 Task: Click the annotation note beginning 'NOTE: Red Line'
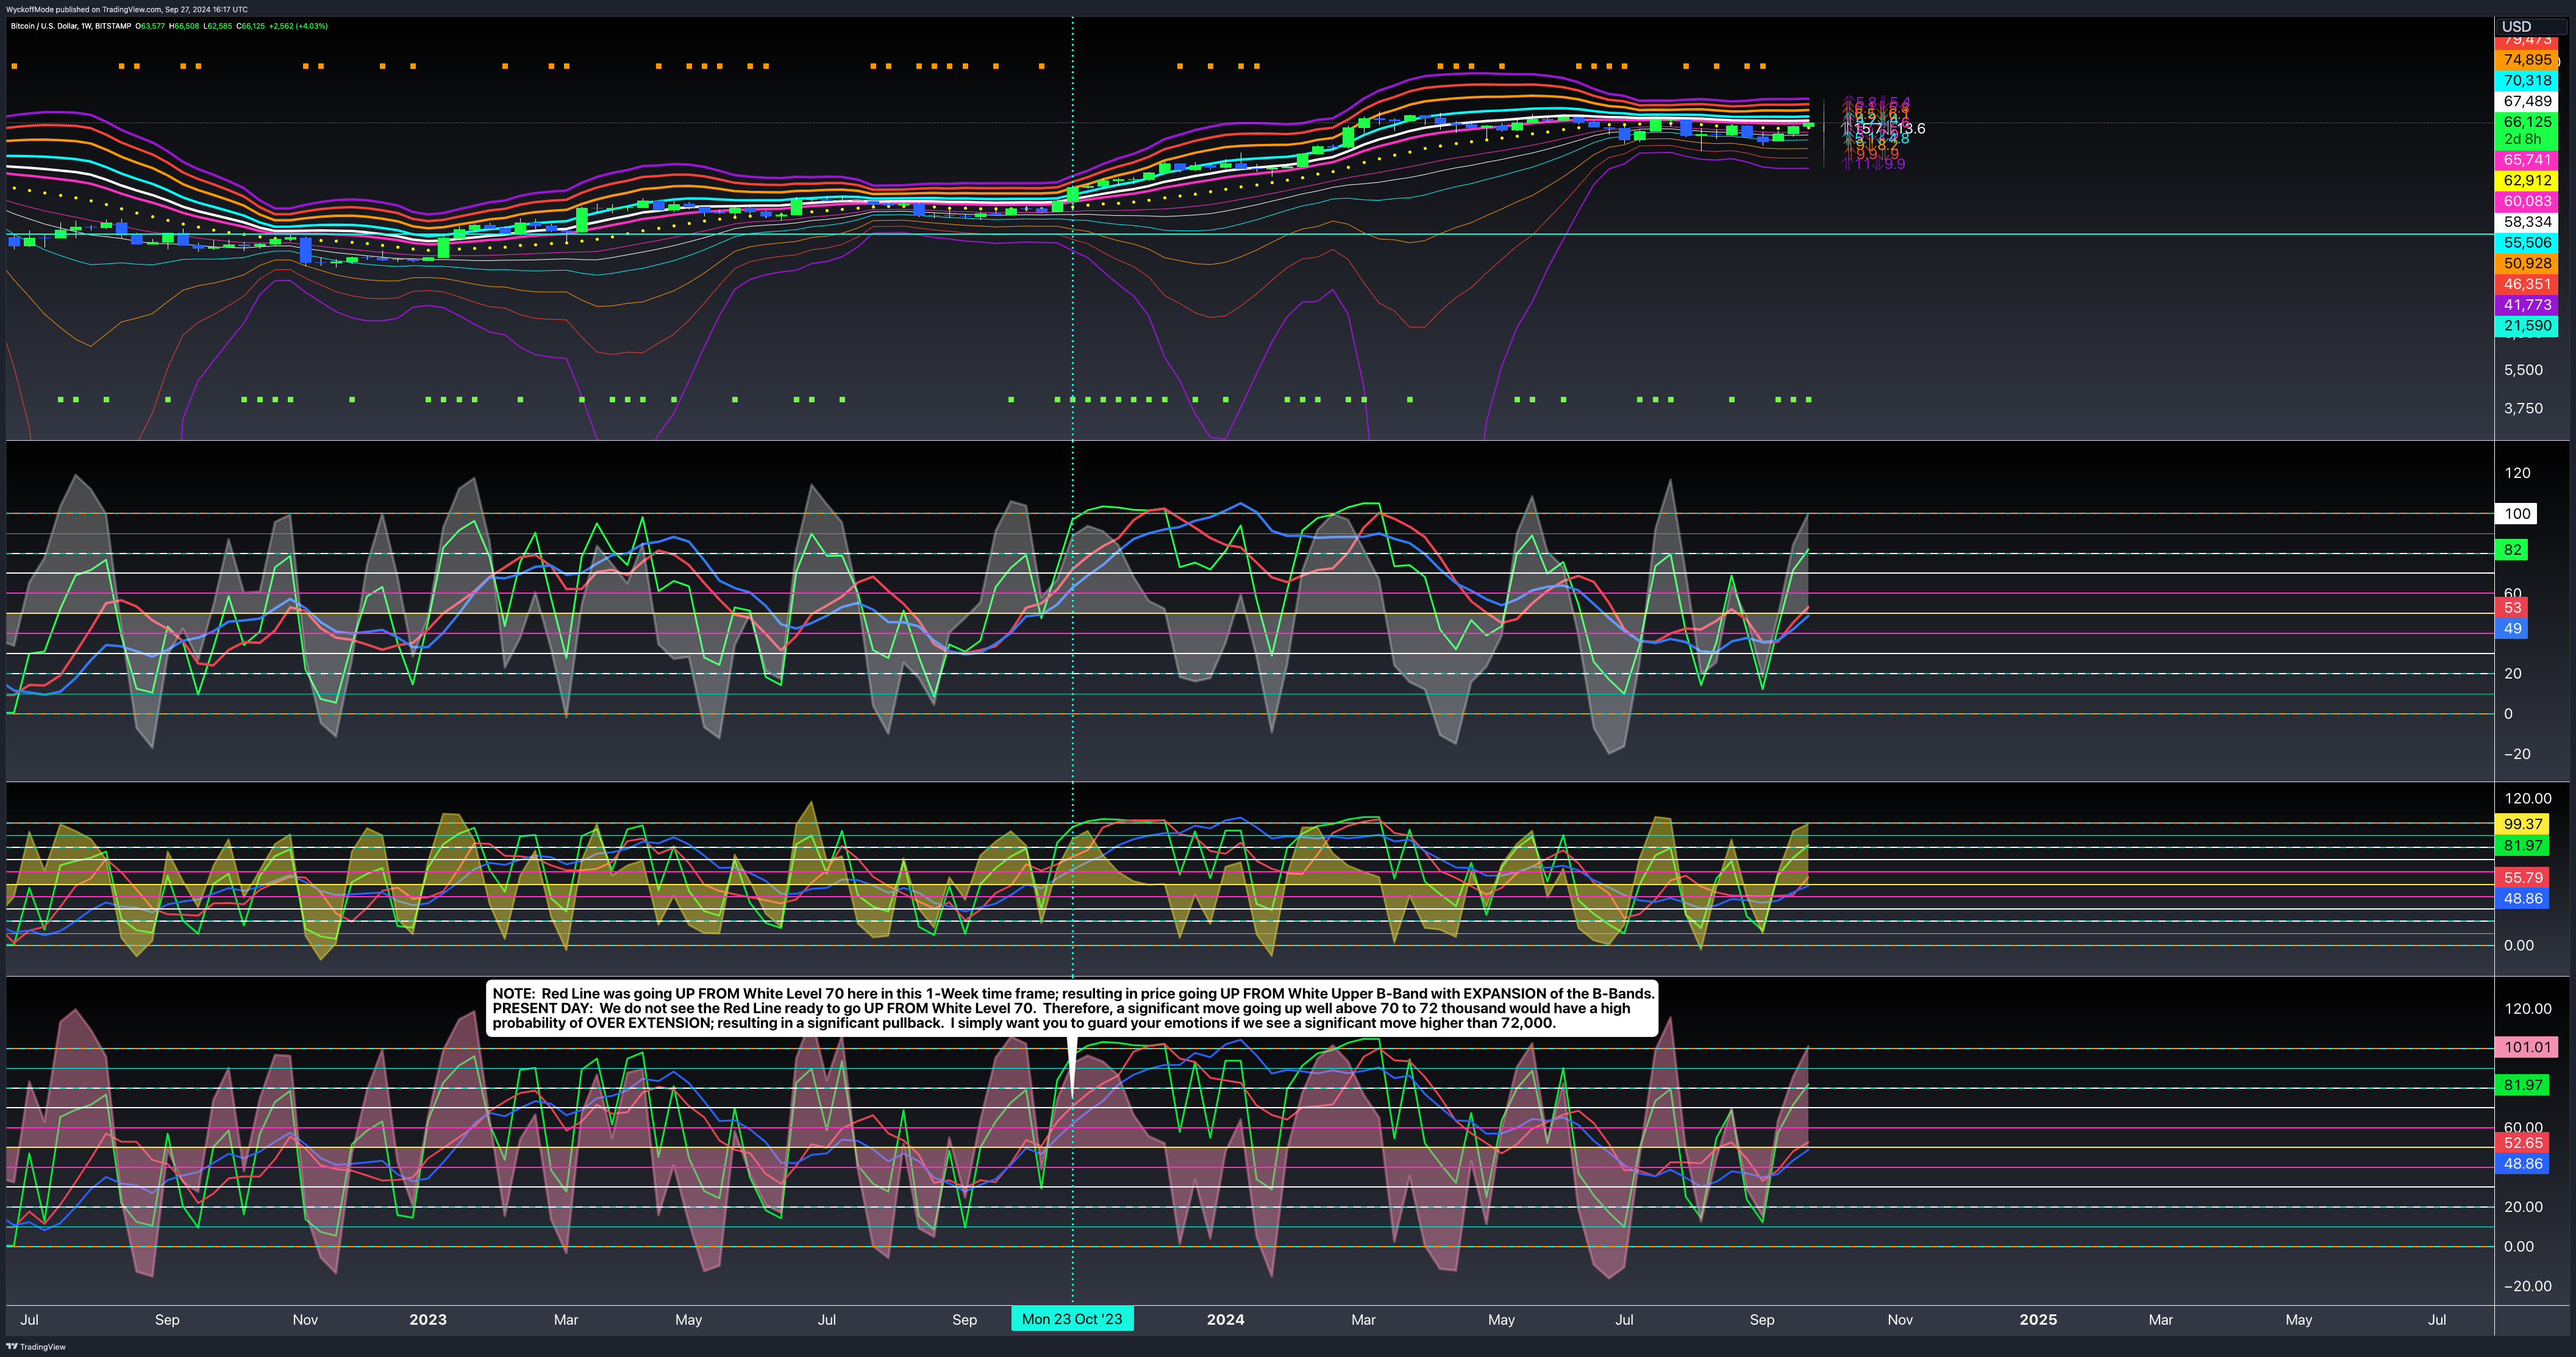point(1073,1008)
